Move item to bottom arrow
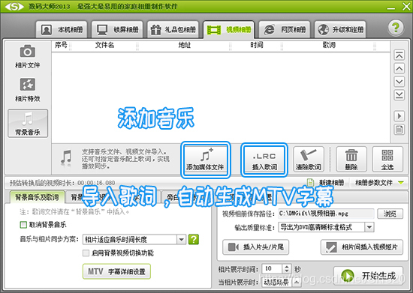Viewport: 413px width, 293px height. point(399,95)
